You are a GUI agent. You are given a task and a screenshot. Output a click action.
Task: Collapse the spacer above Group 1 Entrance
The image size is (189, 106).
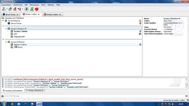(x=3, y=26)
